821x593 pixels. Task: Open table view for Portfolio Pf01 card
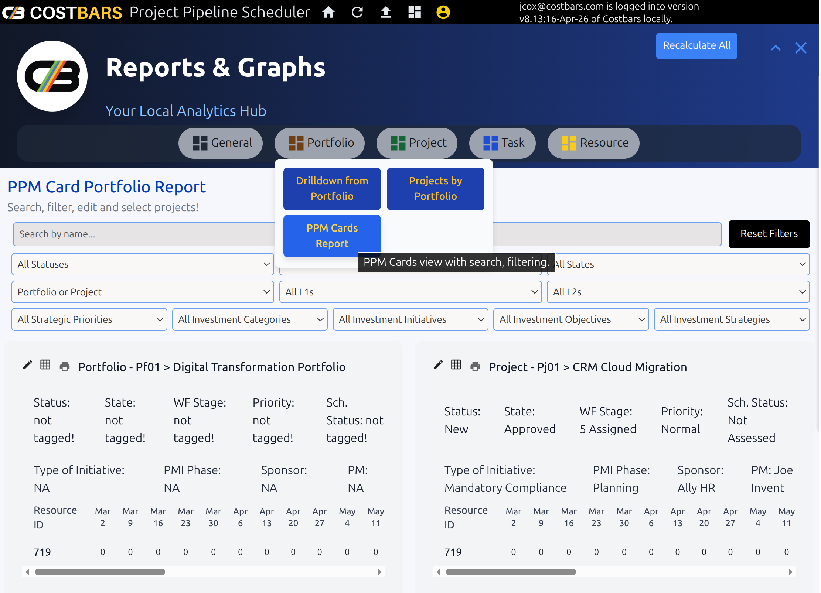[x=45, y=365]
